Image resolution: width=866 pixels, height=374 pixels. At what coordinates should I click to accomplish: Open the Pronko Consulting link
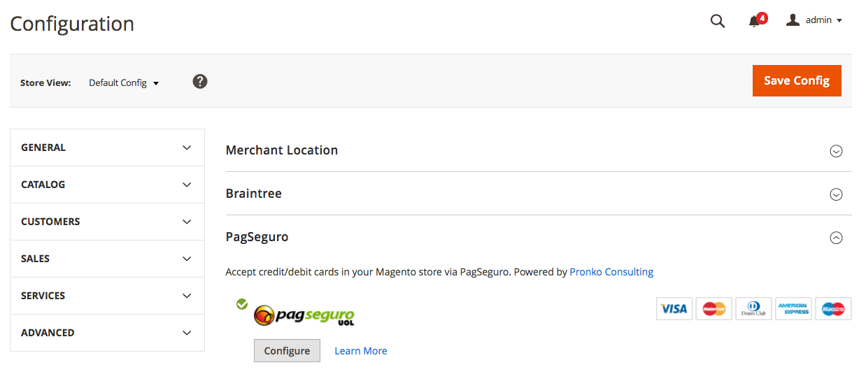(x=611, y=272)
